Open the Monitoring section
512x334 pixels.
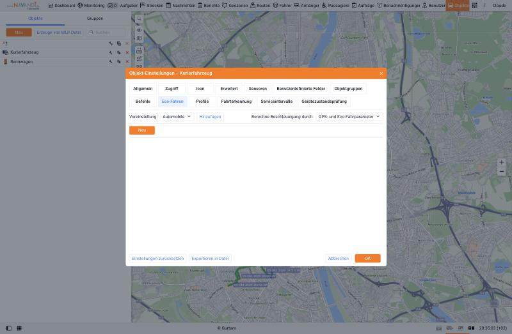[x=91, y=6]
